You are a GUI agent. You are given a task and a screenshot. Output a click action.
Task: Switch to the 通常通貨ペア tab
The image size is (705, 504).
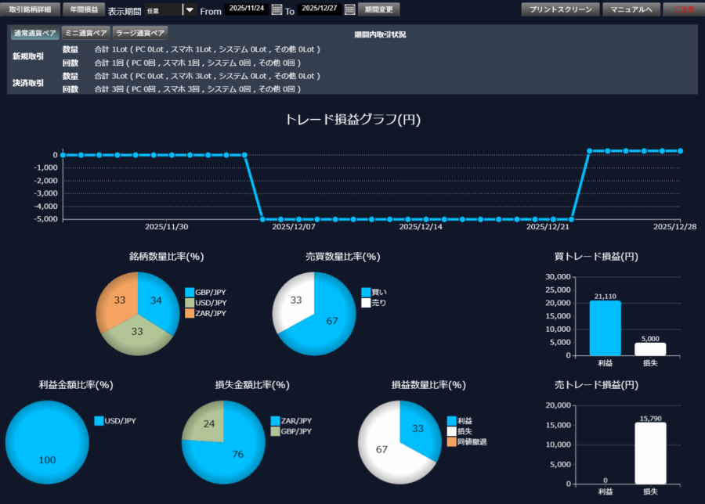coord(34,33)
